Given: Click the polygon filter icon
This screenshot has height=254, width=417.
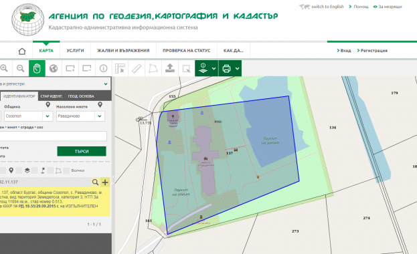Looking at the screenshot, I should pos(58,170).
